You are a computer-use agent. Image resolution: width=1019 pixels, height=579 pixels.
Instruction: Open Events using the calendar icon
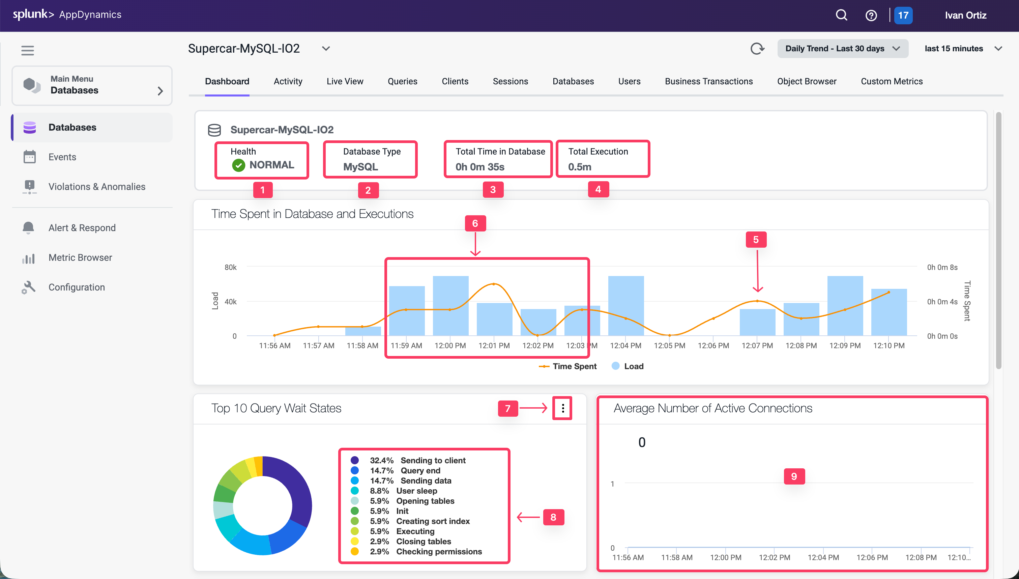click(30, 157)
